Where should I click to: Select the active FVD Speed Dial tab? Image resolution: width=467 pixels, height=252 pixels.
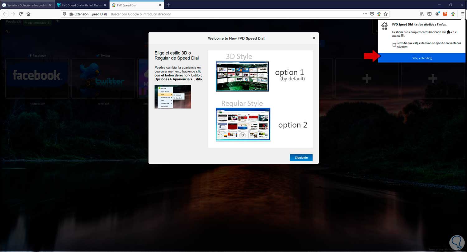tap(136, 5)
